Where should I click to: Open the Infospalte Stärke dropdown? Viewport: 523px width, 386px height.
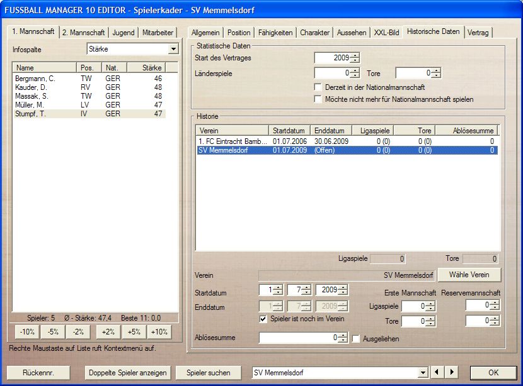(173, 50)
